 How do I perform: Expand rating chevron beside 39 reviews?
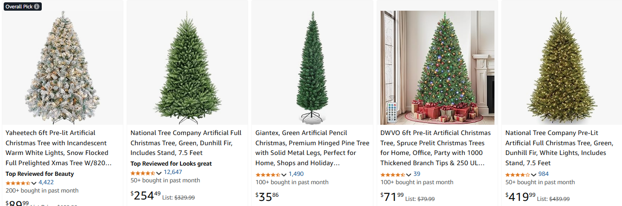[x=409, y=174]
